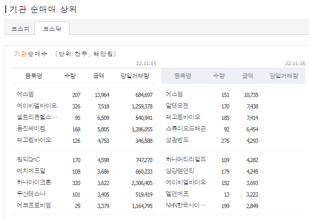Select the amount value 7,438
309x220 pixels.
pos(252,106)
